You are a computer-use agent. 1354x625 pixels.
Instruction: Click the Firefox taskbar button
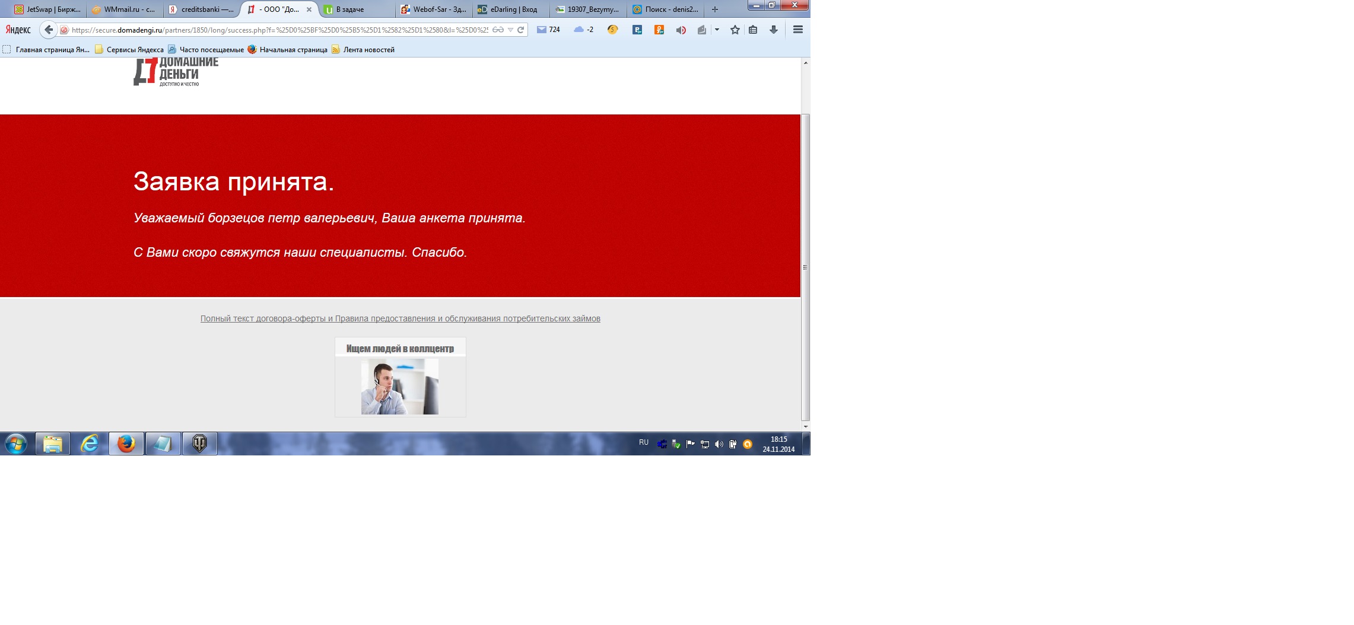pos(126,444)
